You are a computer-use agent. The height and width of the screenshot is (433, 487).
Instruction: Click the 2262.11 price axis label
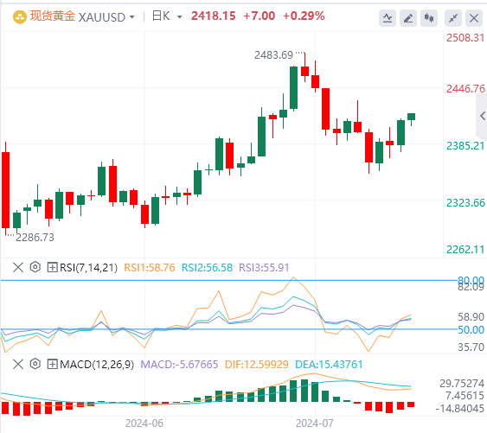(465, 249)
